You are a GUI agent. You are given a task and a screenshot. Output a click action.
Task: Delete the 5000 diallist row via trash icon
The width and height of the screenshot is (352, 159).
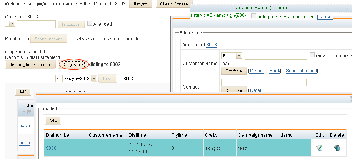pos(337,148)
